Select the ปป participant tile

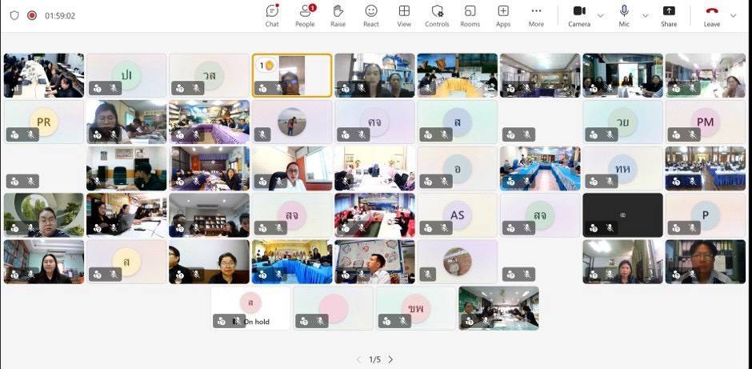[126, 75]
